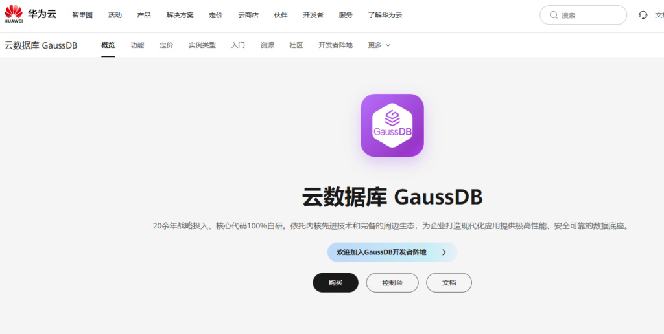Click the description text starting with 20余年战略投入
The height and width of the screenshot is (334, 664).
pos(392,226)
